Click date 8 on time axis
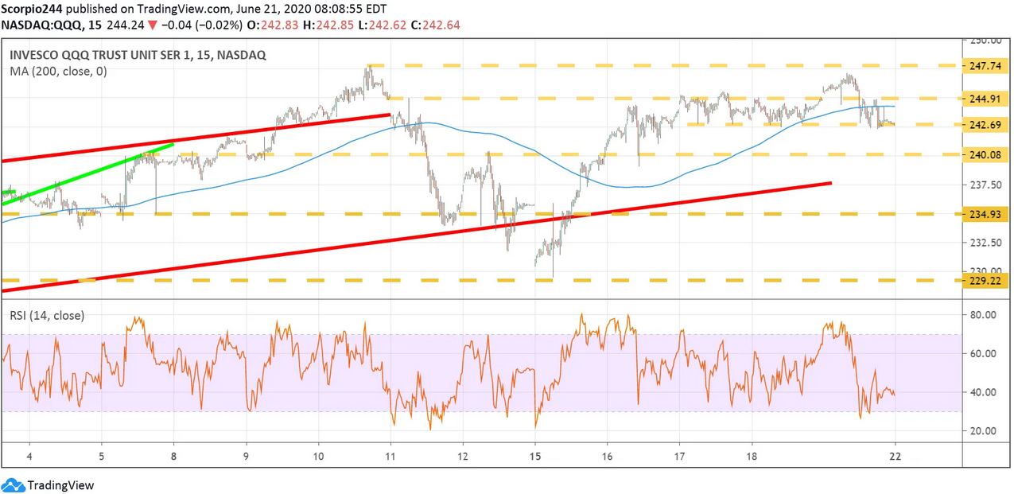1014x494 pixels. point(173,455)
